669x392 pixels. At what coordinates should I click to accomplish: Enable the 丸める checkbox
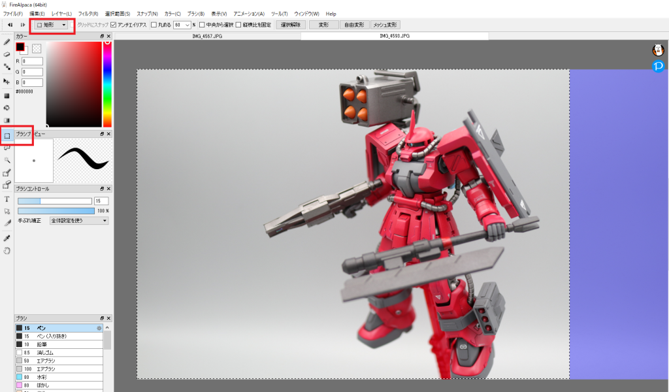[154, 25]
